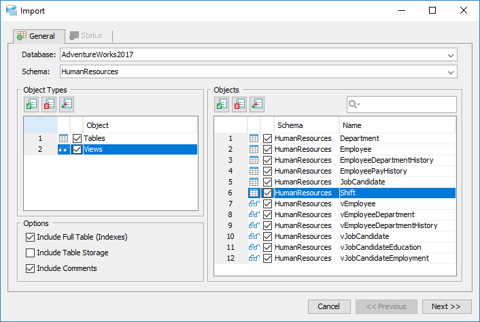Click the Cancel button
The image size is (480, 322).
click(x=329, y=307)
